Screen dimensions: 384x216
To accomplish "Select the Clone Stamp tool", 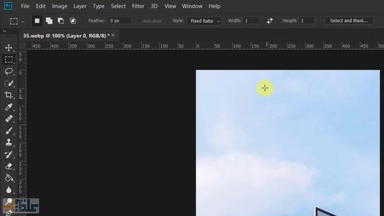I will [9, 142].
